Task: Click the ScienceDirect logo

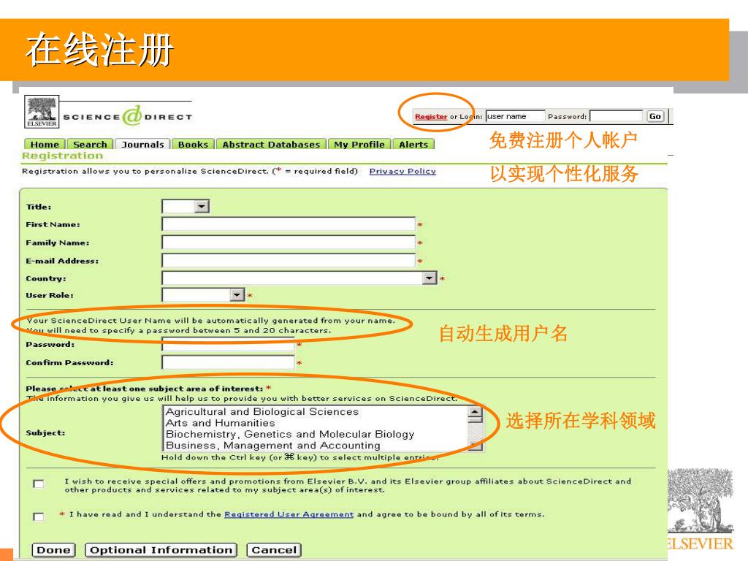Action: 128,116
